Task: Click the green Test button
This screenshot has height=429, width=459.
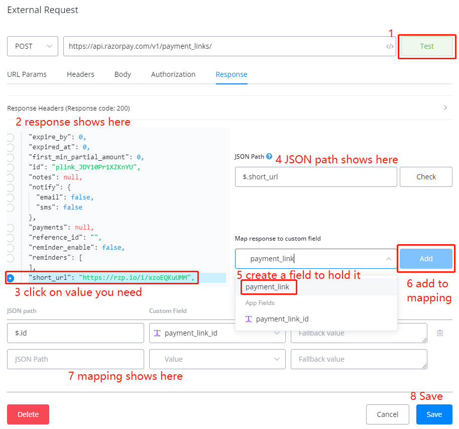Action: (427, 46)
